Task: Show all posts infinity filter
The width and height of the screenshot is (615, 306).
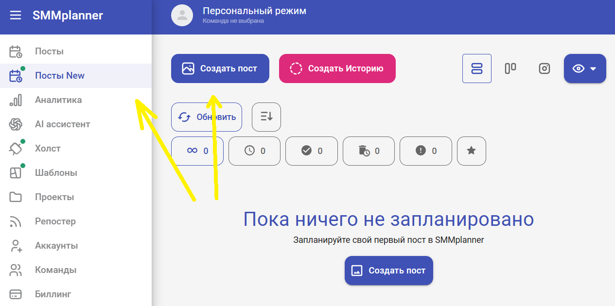Action: tap(197, 151)
